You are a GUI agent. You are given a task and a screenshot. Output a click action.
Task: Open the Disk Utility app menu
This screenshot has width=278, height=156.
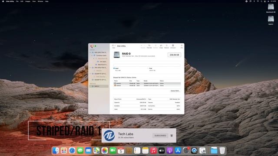click(10, 1)
